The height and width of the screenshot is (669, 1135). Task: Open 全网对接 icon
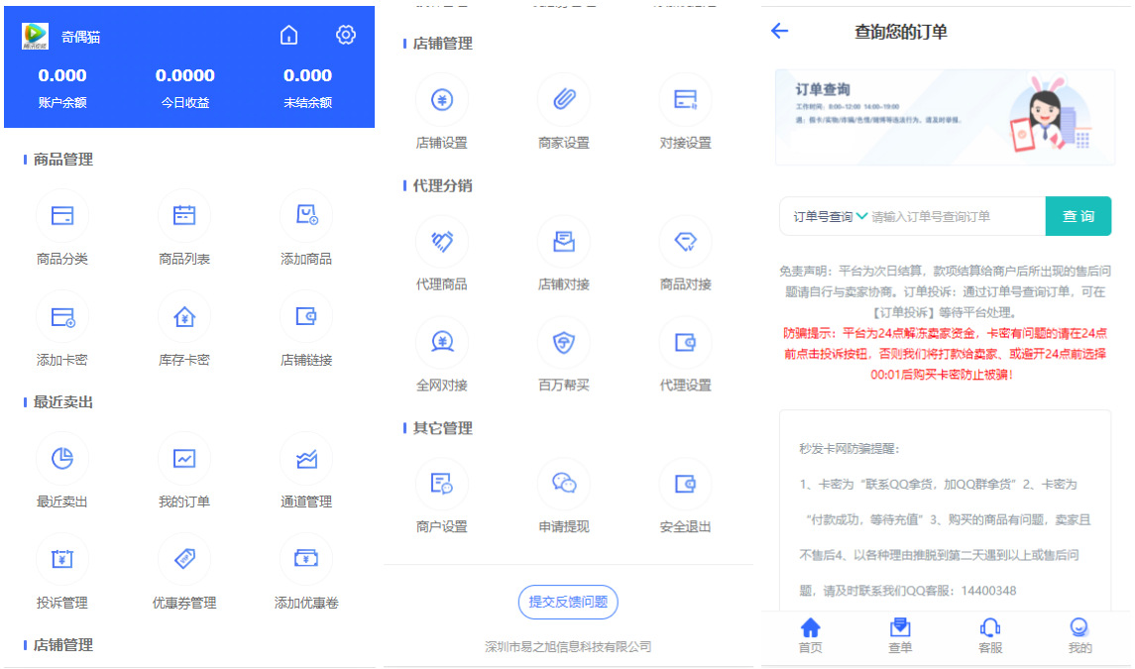(441, 342)
